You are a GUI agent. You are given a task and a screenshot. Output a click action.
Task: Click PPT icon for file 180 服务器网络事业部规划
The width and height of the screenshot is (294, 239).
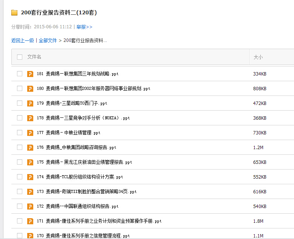click(30, 88)
